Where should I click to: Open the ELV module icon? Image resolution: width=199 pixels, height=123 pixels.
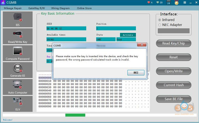coord(18,104)
